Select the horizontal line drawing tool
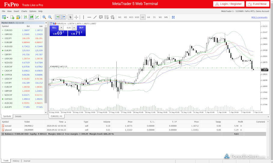The width and height of the screenshot is (273, 163). [89, 17]
